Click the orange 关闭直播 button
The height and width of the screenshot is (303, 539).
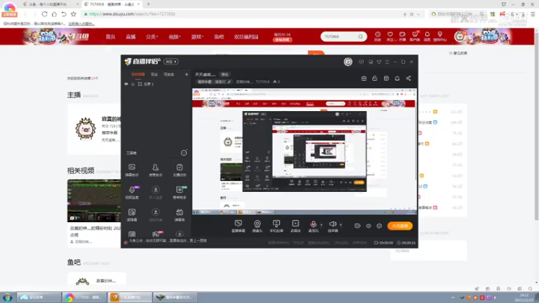click(400, 226)
